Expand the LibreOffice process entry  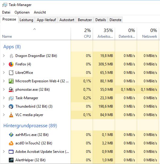click(x=4, y=72)
